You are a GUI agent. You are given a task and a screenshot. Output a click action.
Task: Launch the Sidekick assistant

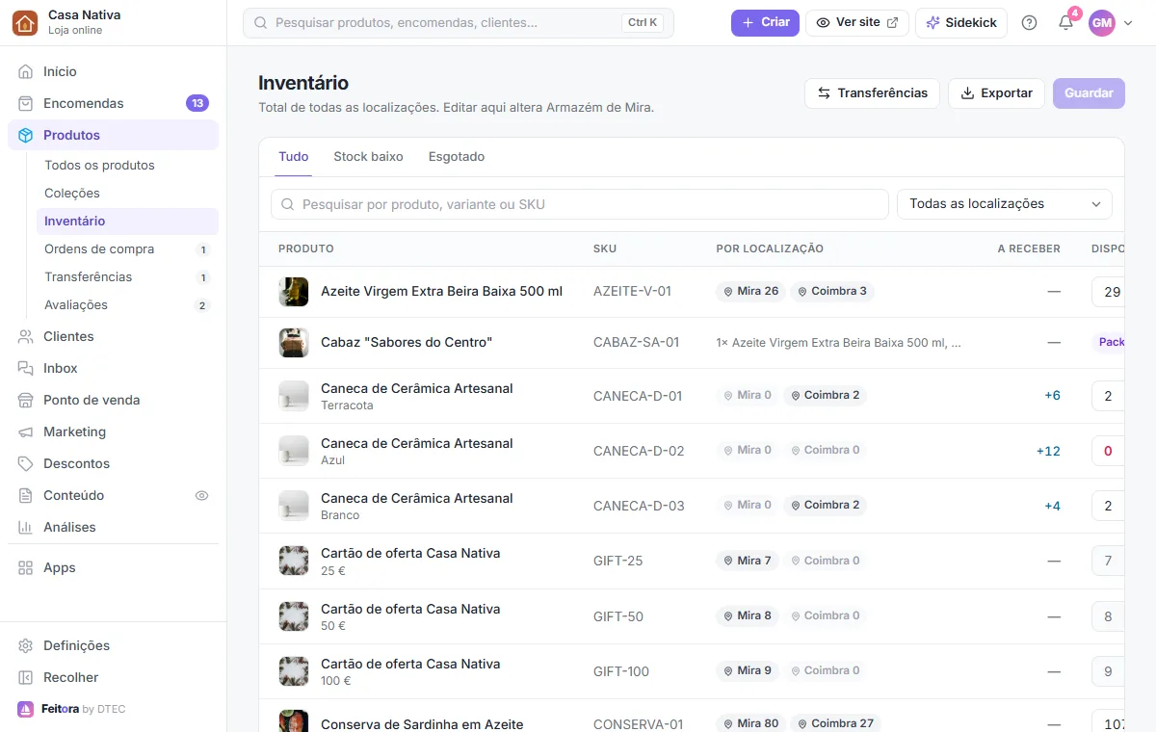click(x=961, y=22)
